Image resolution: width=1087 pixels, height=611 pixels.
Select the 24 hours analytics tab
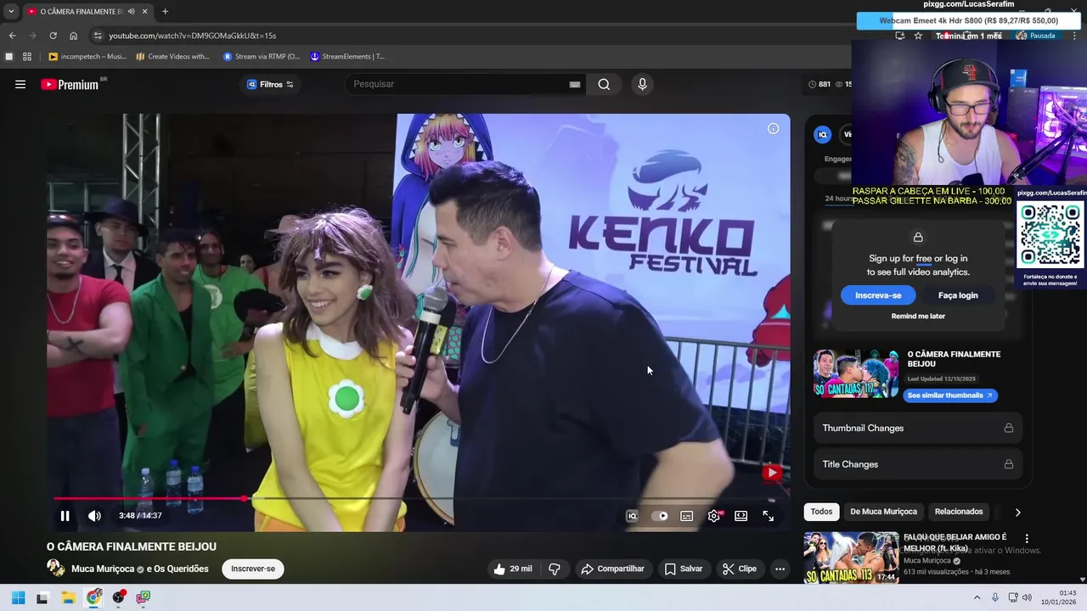839,199
